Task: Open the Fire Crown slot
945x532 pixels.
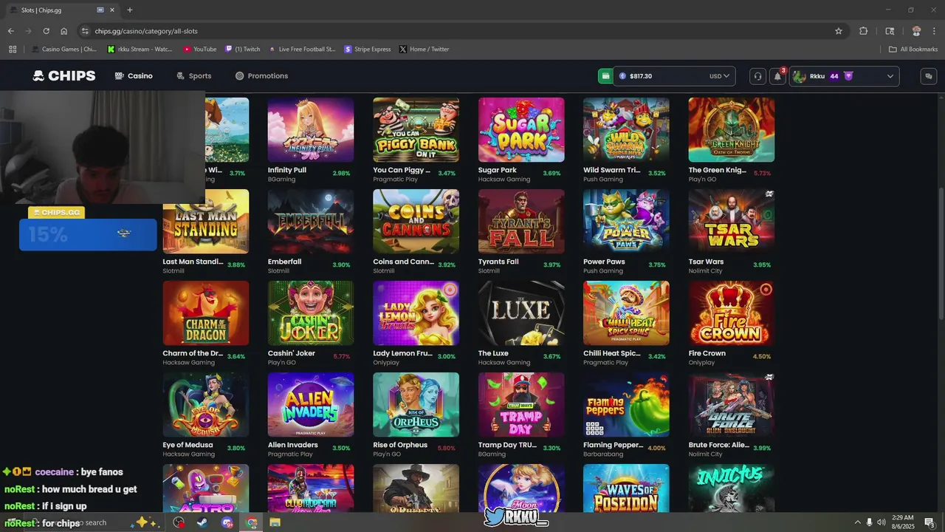Action: tap(732, 313)
